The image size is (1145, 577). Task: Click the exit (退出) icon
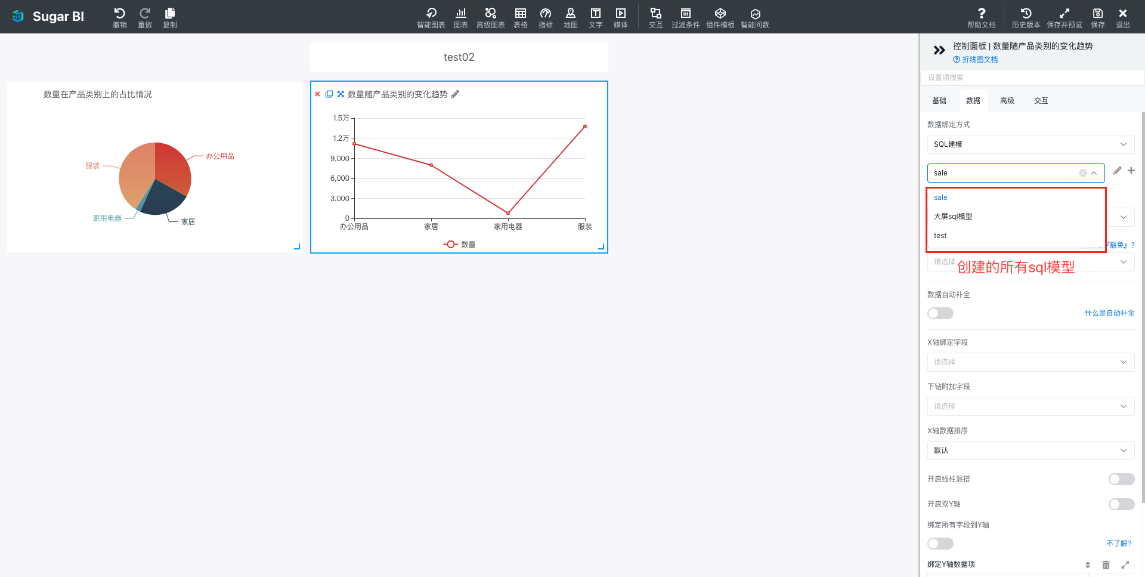(x=1123, y=17)
